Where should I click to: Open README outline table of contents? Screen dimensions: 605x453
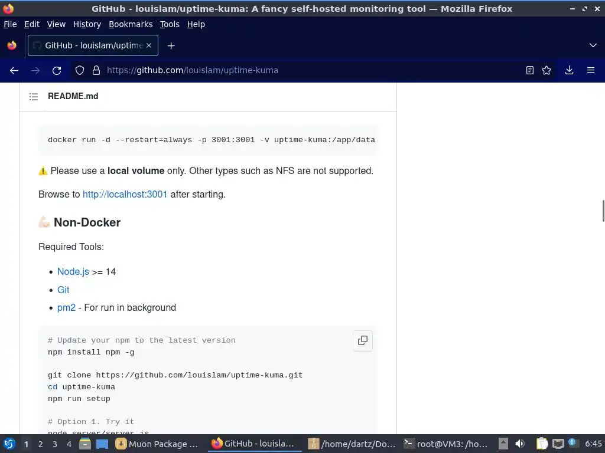tap(34, 97)
